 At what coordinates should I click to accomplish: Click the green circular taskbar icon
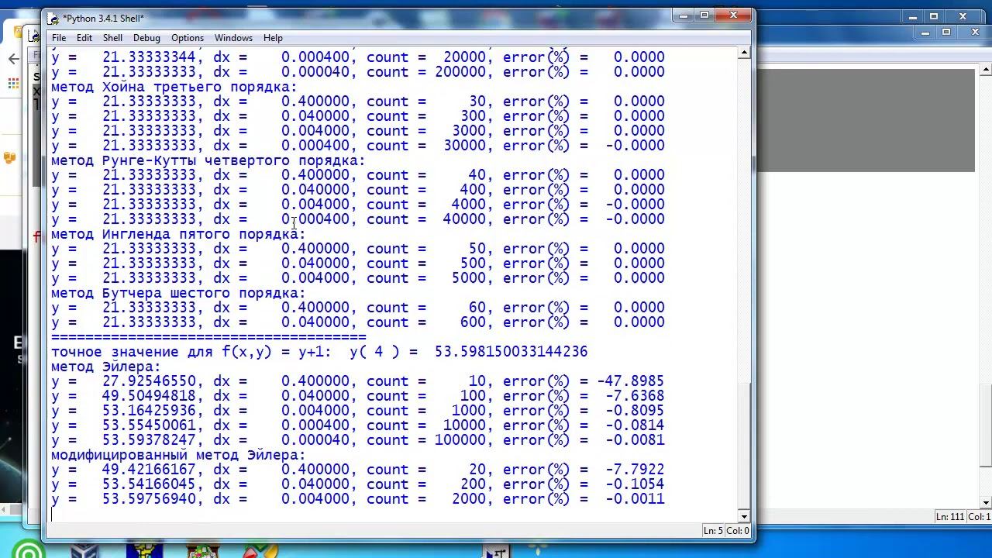point(29,551)
